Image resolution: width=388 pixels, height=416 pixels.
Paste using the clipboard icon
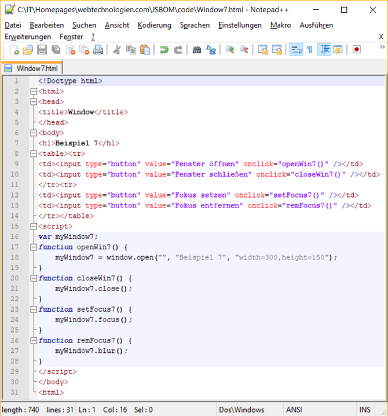click(145, 50)
